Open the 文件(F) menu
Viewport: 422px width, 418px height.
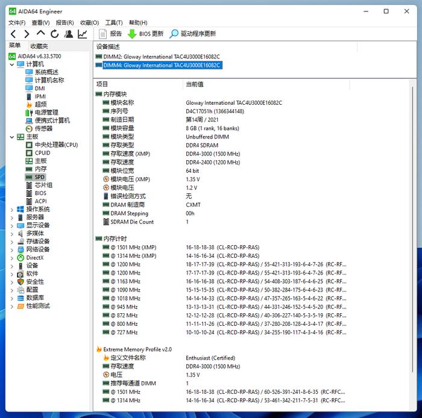17,22
